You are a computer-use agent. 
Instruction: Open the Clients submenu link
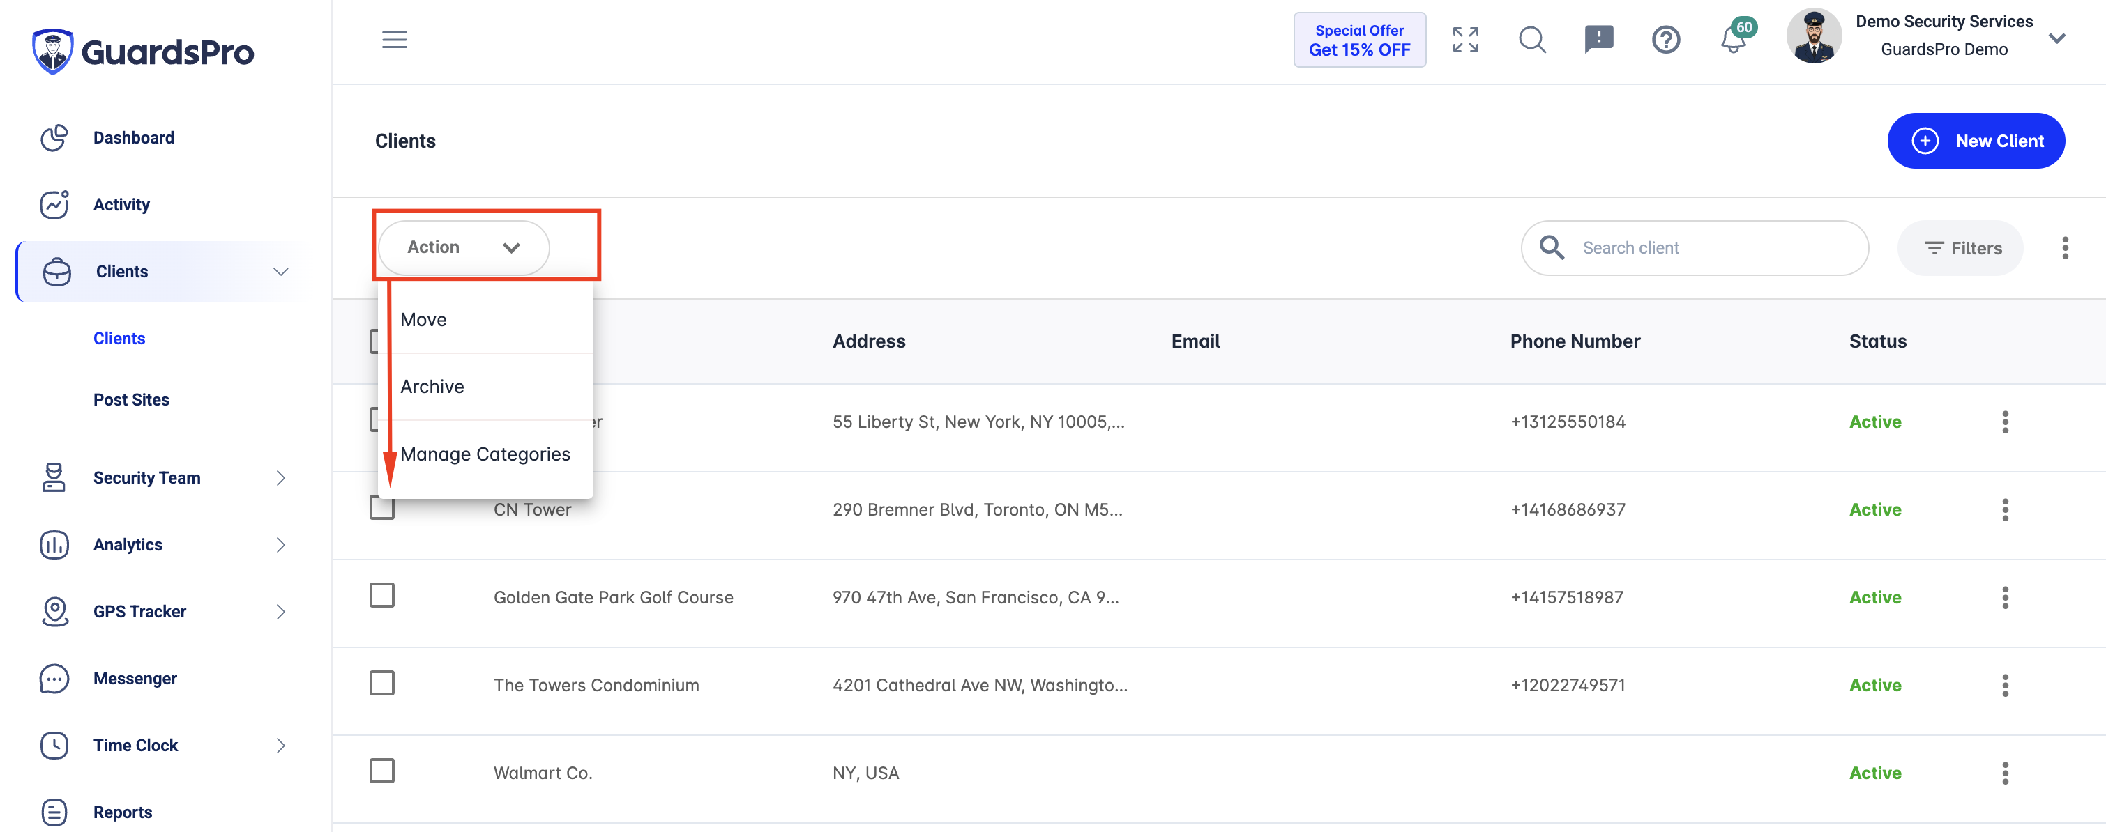119,339
